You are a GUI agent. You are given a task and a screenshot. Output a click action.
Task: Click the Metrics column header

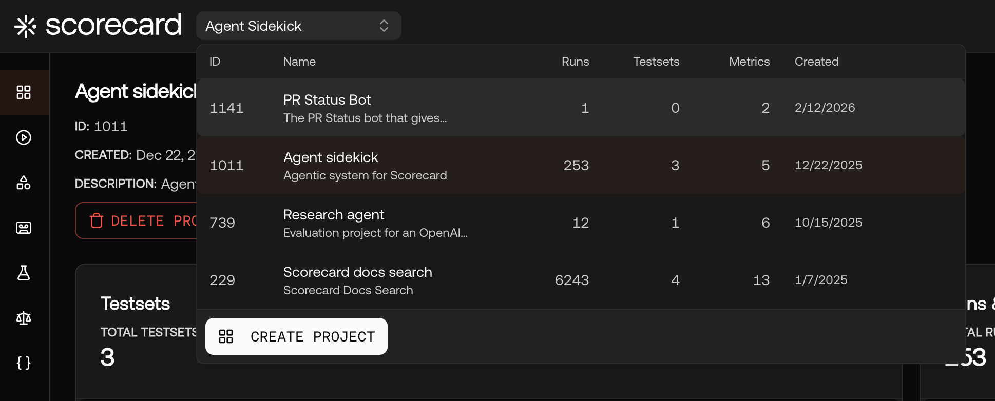[x=749, y=62]
